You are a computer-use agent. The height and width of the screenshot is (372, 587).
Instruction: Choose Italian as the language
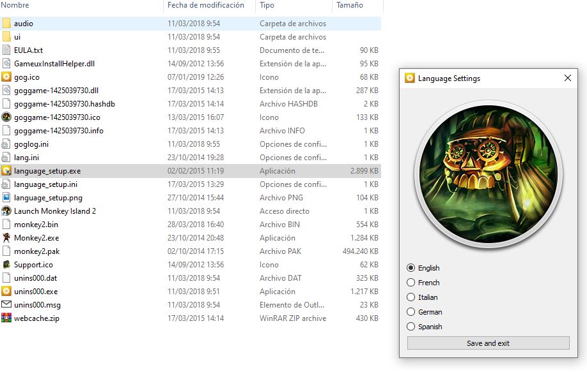[x=411, y=297]
